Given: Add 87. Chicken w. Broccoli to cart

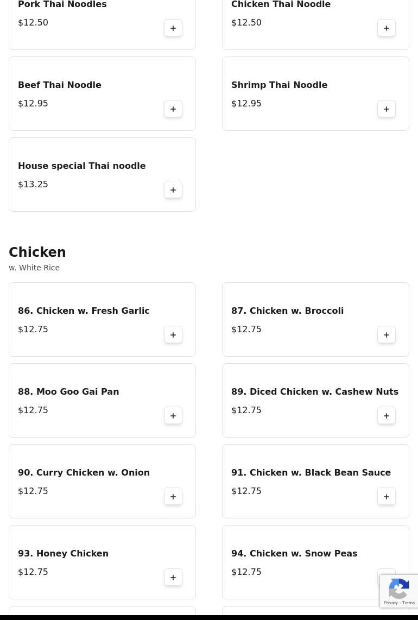Looking at the screenshot, I should tap(387, 335).
